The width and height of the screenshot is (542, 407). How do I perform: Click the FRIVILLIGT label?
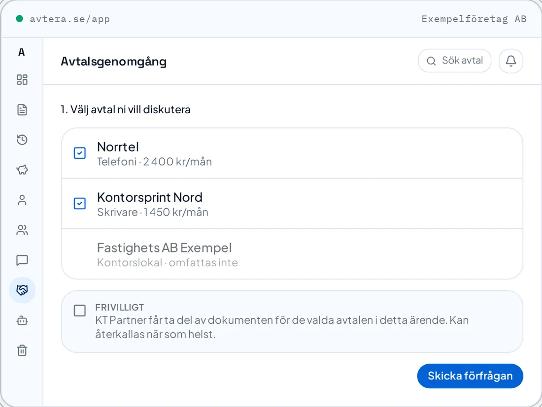120,307
